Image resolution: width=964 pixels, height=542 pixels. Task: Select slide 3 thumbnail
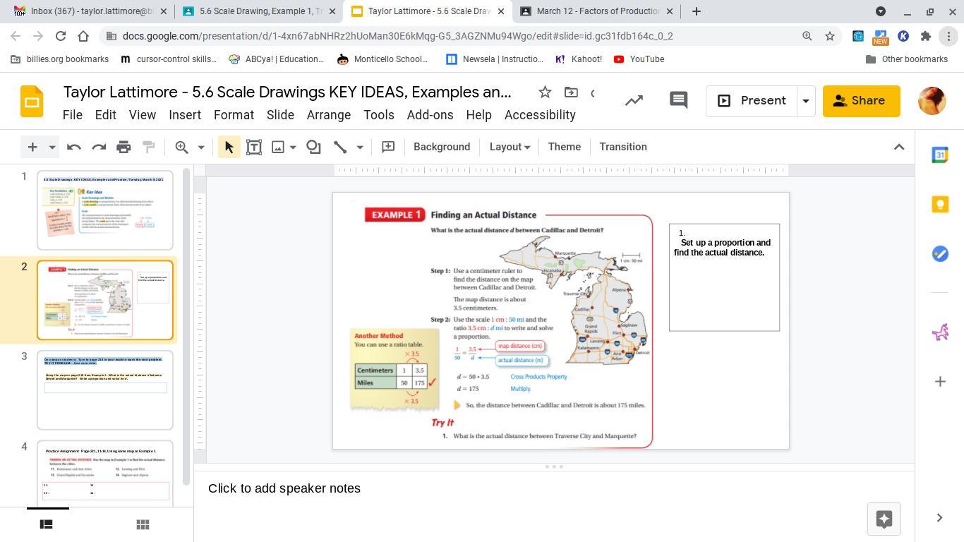[105, 390]
